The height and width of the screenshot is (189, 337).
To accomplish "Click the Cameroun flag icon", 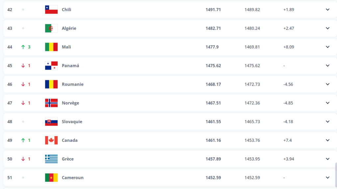I will pyautogui.click(x=51, y=177).
